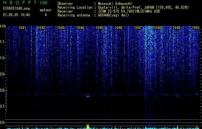Click the 0.7 kHz axis label
This screenshot has height=129, width=202.
coord(2,106)
